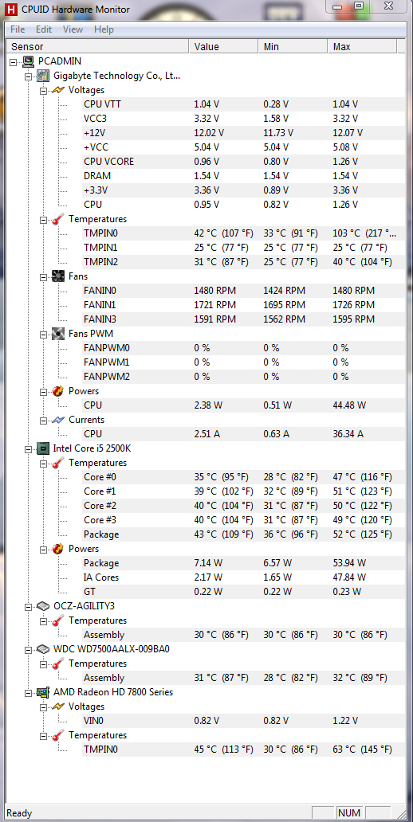Collapse the Gigabyte Technology tree node
The image size is (413, 822).
pyautogui.click(x=29, y=76)
